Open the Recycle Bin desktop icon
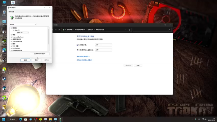 click(4, 13)
